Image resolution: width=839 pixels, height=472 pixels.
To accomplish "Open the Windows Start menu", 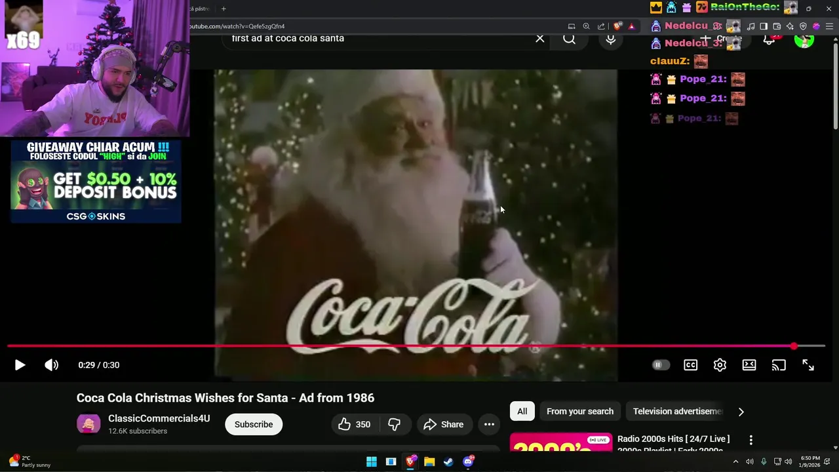I will [372, 462].
